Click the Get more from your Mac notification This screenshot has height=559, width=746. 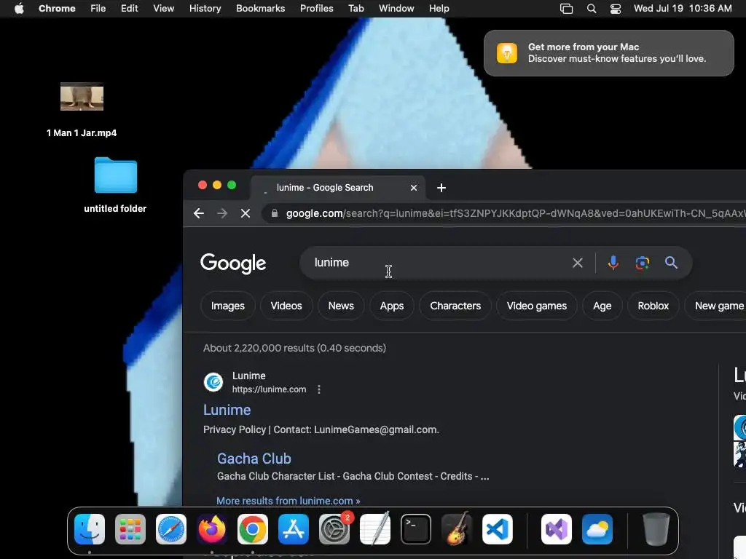pyautogui.click(x=609, y=53)
